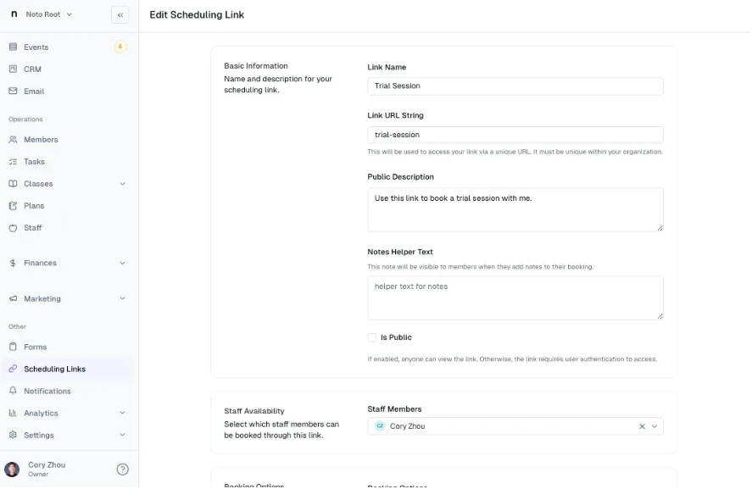Go to Plans section
This screenshot has width=752, height=489.
pyautogui.click(x=68, y=206)
